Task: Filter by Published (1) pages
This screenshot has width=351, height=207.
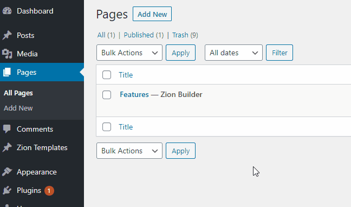Action: click(x=144, y=35)
